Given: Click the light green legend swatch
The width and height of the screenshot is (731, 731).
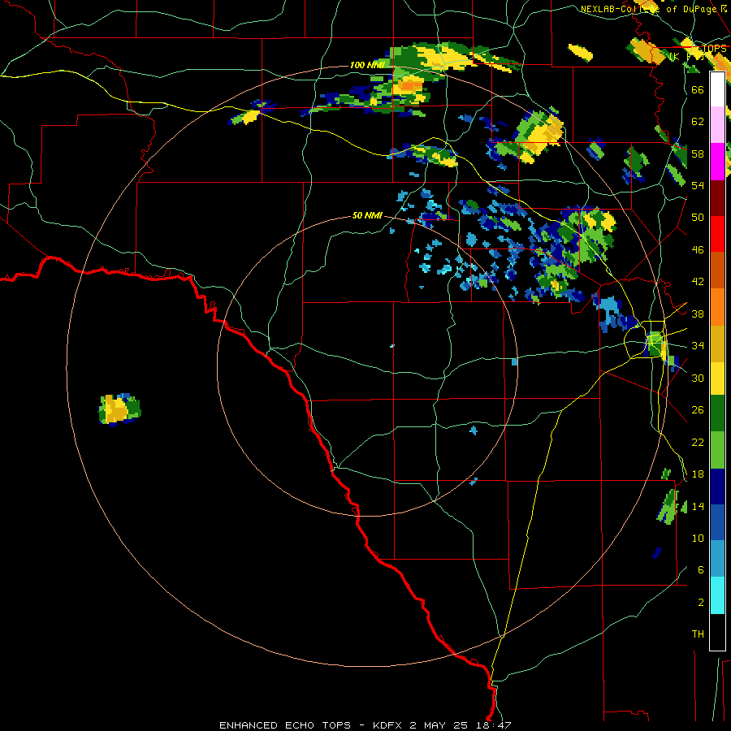Looking at the screenshot, I should 717,450.
